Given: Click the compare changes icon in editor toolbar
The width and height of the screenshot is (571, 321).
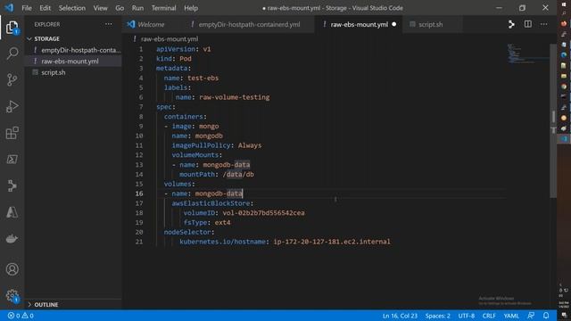Looking at the screenshot, I should [511, 24].
